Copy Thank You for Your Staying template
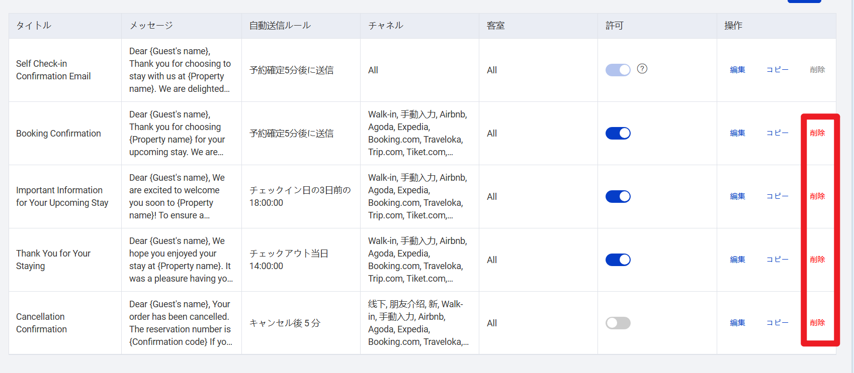 coord(778,260)
